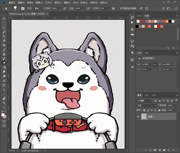180x153 pixels.
Task: Click the width W input field
Action: tap(146, 64)
